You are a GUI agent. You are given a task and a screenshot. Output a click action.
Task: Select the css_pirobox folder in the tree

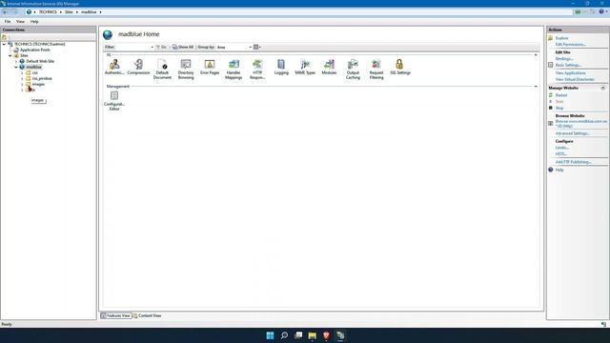click(x=42, y=78)
